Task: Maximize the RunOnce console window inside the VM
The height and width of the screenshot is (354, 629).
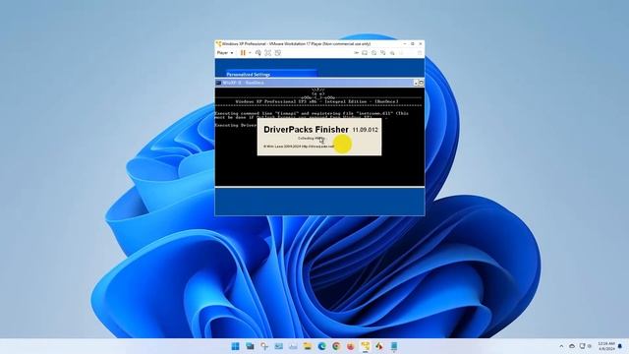Action: (421, 83)
